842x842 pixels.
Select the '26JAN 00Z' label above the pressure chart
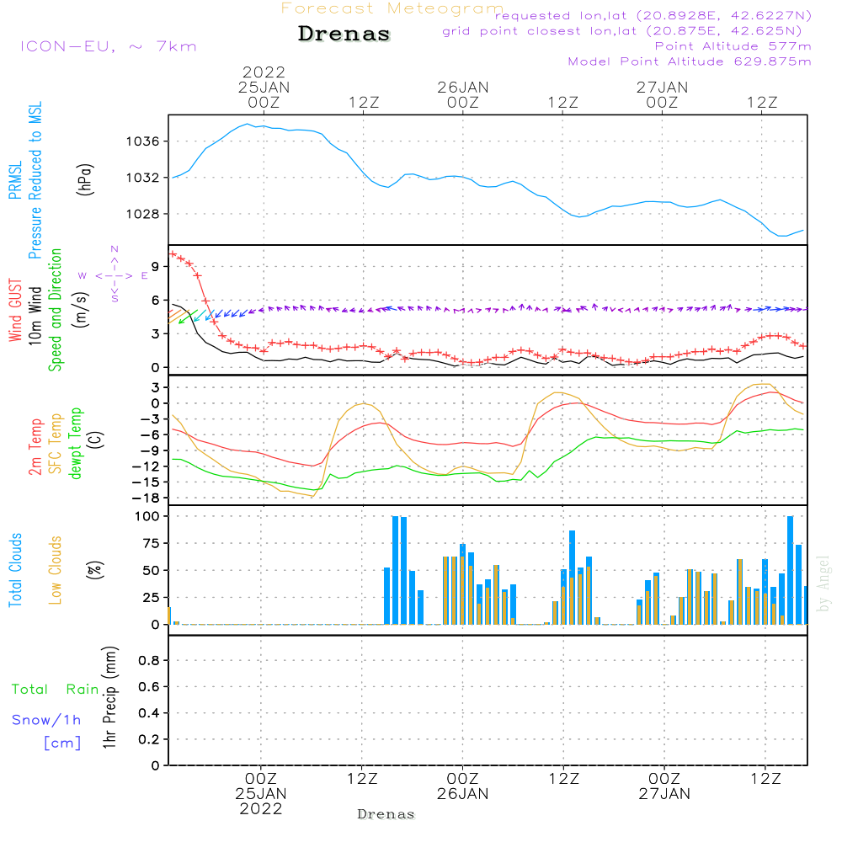tap(463, 94)
